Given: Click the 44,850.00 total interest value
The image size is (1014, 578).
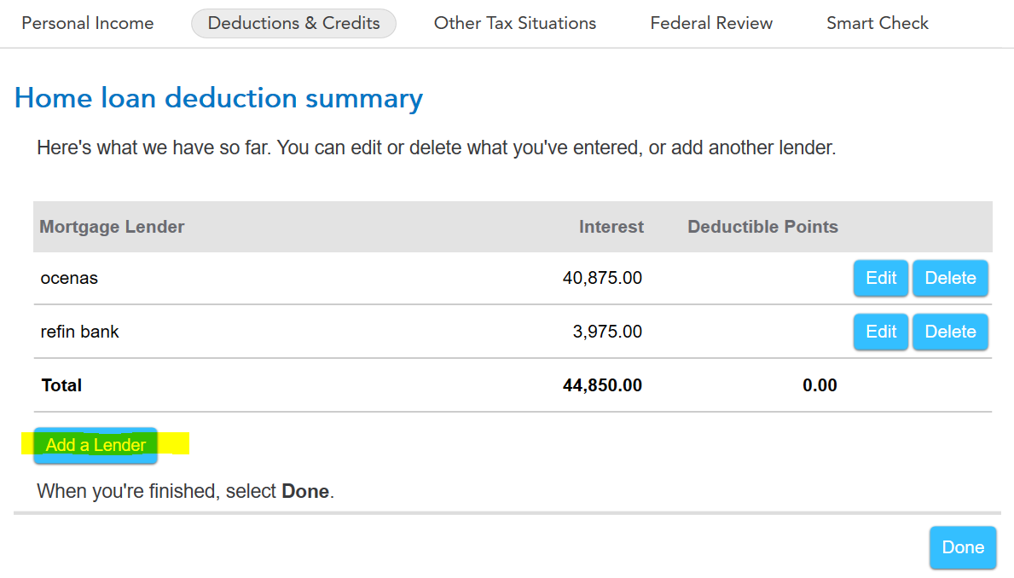Looking at the screenshot, I should tap(602, 385).
